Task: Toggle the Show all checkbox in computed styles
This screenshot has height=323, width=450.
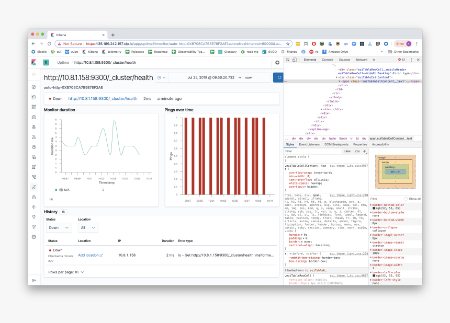Action: point(406,199)
